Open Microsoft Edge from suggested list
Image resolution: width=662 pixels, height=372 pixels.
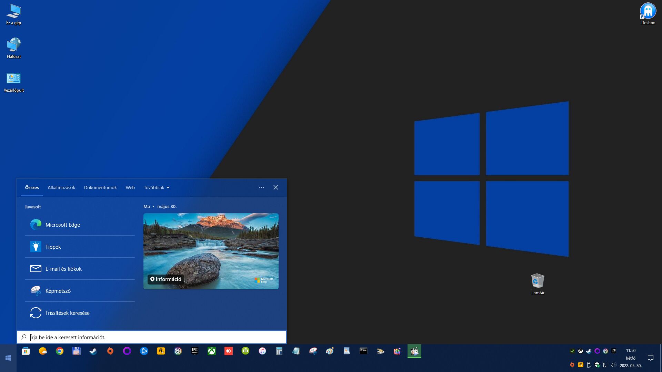[62, 225]
